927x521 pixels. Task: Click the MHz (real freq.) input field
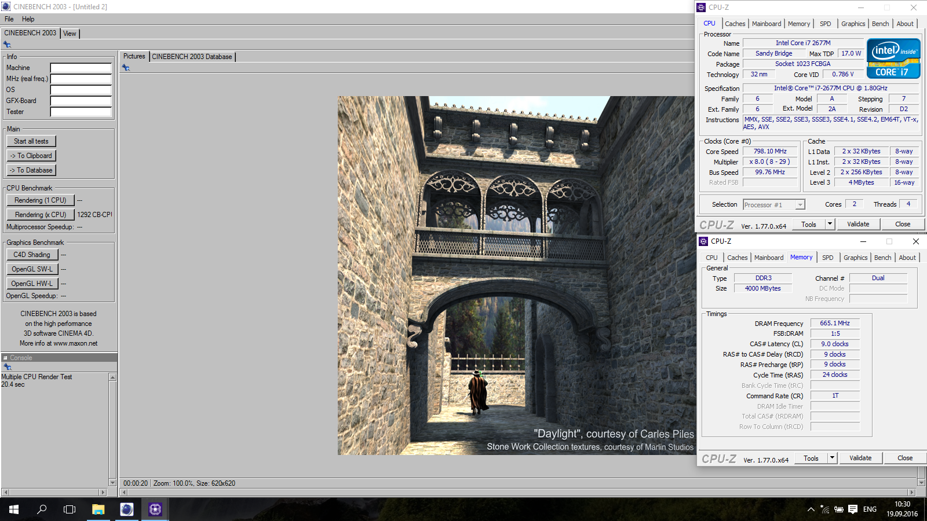81,79
